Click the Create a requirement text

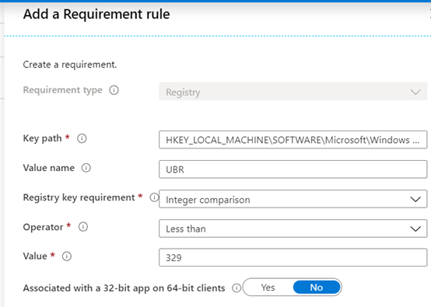pyautogui.click(x=70, y=65)
